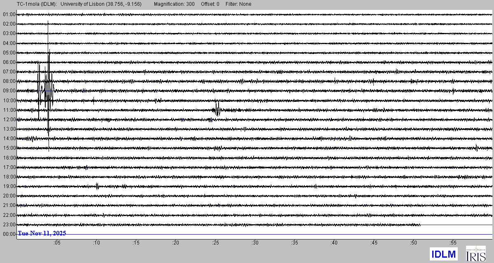Screen dimensions: 494x263
Task: Click the 19:00 hour row label
Action: pos(9,186)
